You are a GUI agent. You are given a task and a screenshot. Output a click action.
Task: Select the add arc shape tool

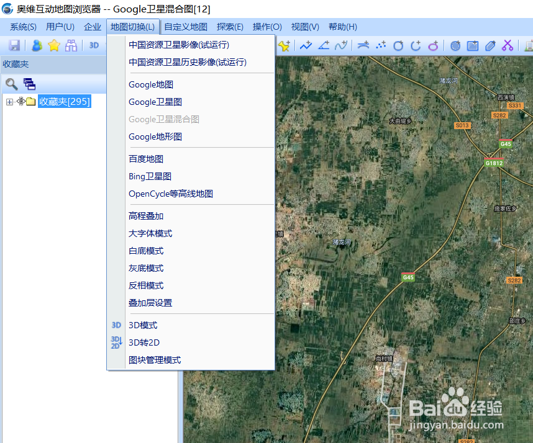416,45
